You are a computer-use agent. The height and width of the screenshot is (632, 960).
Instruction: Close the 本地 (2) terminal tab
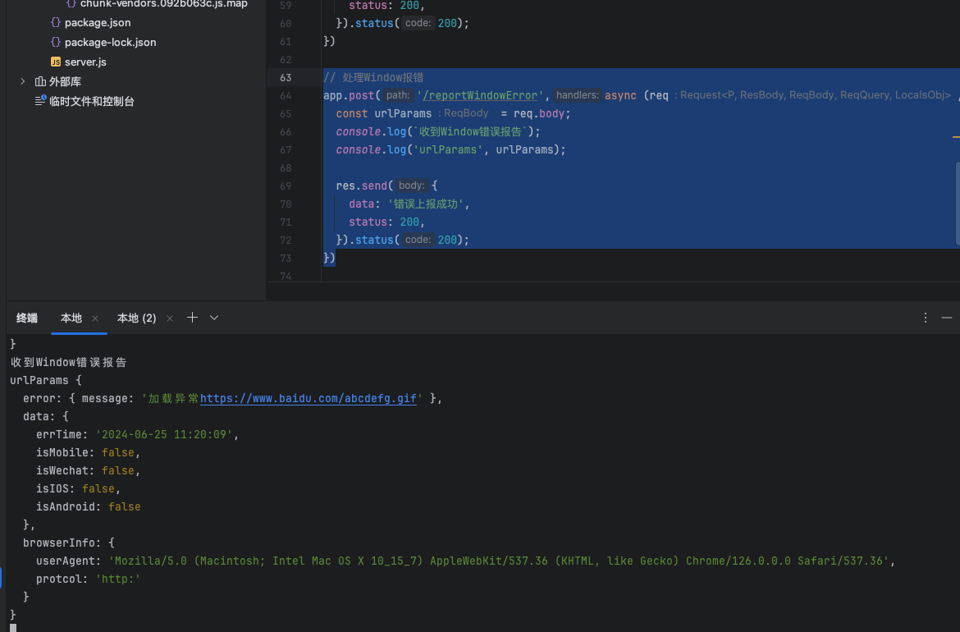pyautogui.click(x=170, y=318)
